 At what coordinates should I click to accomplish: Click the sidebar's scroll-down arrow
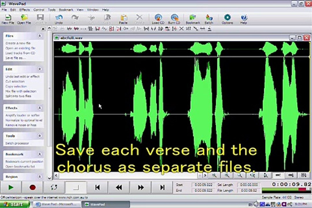click(49, 178)
